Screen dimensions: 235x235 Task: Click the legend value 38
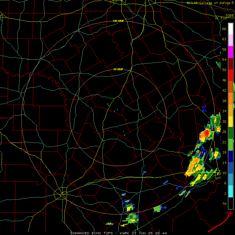(x=224, y=101)
